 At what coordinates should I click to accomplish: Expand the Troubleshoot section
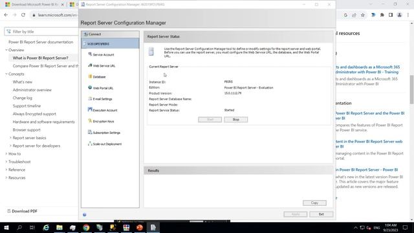[19, 162]
